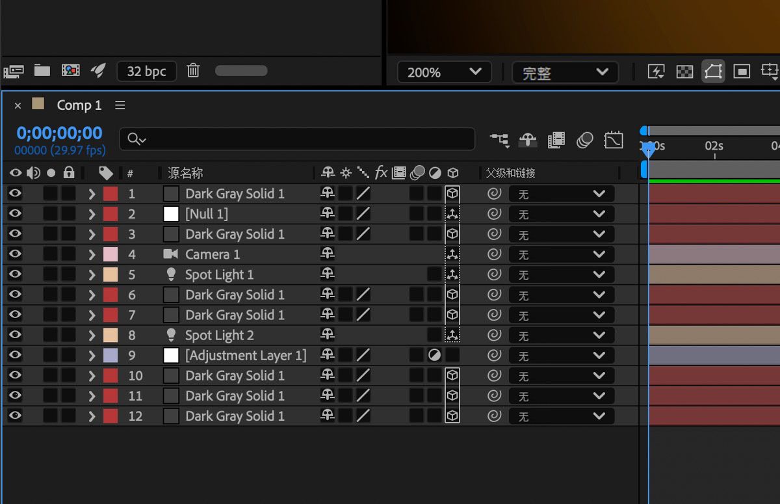780x504 pixels.
Task: Enable the region of interest icon
Action: pos(742,72)
